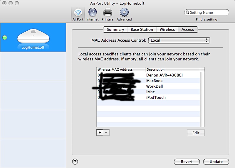Sort by Wireless MAC Address column
Screen dimensions: 235x168
coord(121,69)
